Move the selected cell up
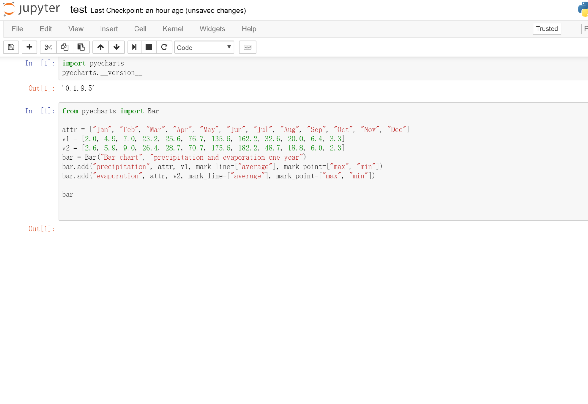The height and width of the screenshot is (404, 588). tap(100, 47)
